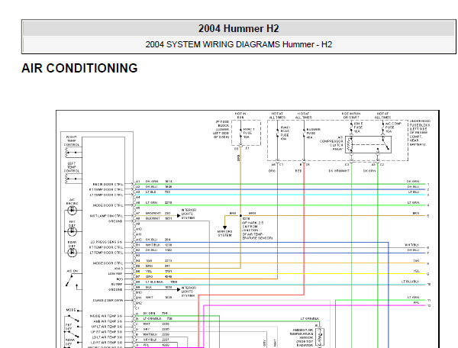
Task: Click the 'LO PRESS SENS SIG' pin label
Action: [107, 242]
